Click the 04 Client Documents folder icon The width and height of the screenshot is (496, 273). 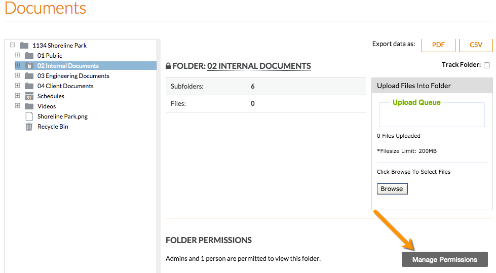point(29,86)
